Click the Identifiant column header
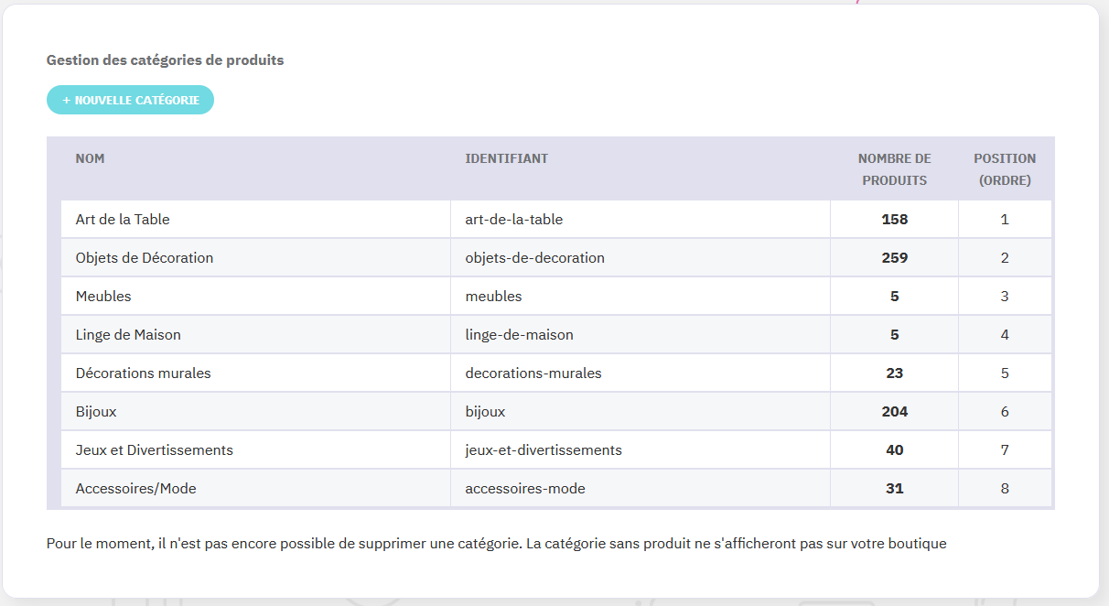 [x=506, y=158]
